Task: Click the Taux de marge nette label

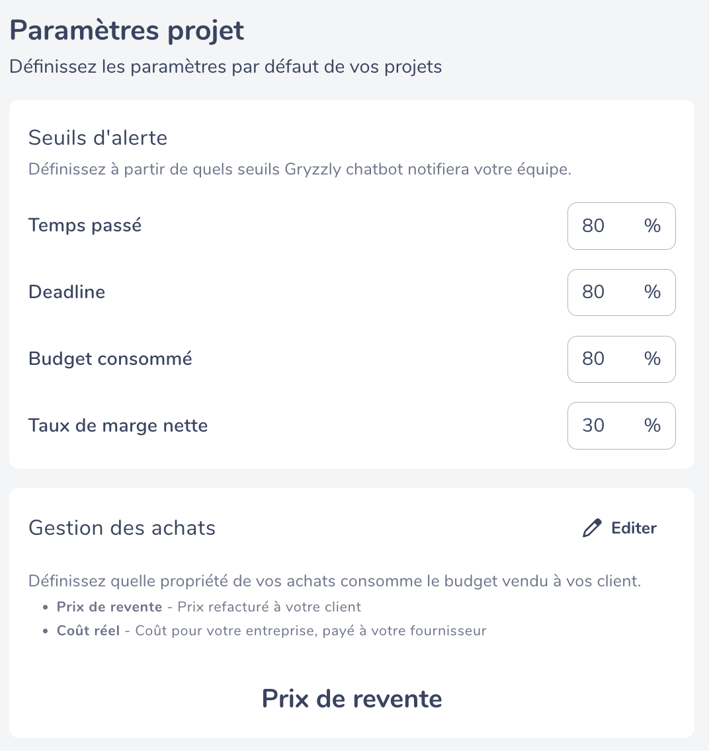Action: (x=118, y=425)
